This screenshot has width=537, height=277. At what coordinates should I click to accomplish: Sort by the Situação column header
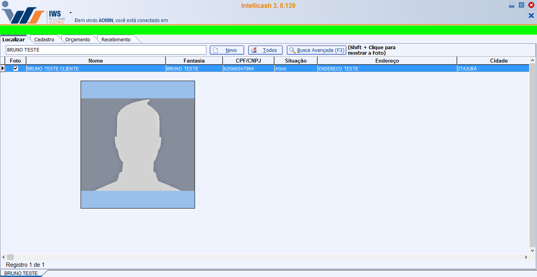click(x=296, y=61)
